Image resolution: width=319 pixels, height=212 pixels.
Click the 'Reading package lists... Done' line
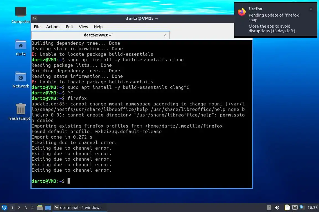[x=72, y=65]
